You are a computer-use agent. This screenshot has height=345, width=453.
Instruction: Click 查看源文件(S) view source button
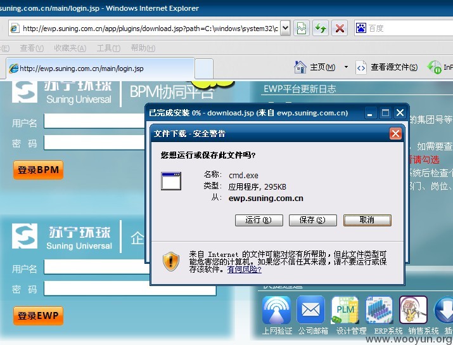pos(387,67)
